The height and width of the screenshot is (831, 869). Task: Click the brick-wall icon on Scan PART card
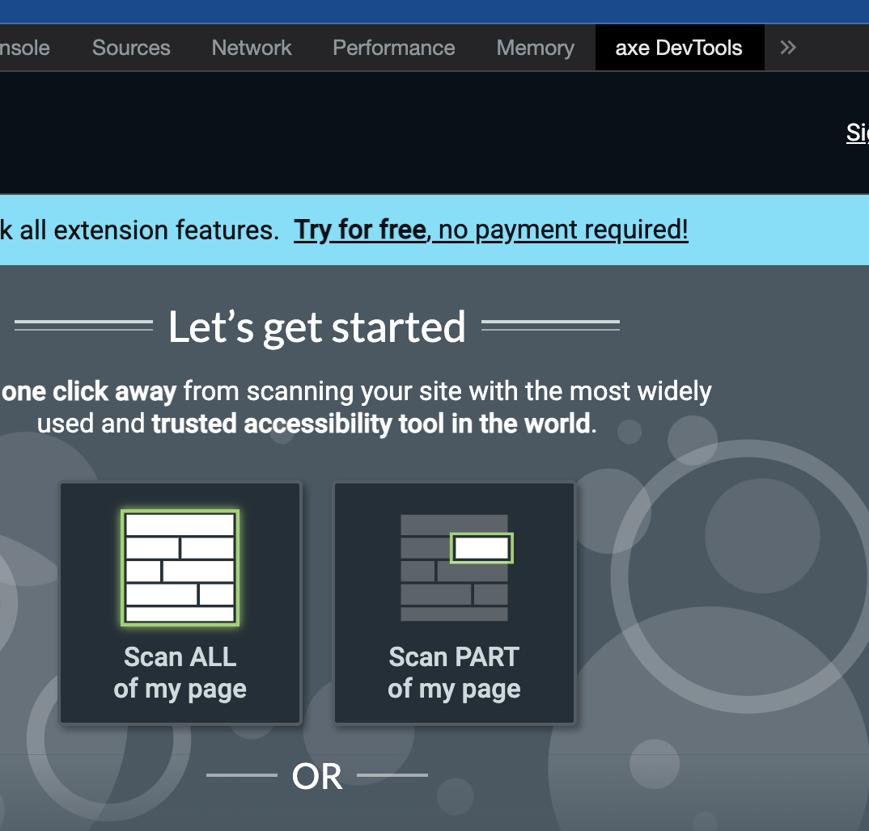click(454, 567)
